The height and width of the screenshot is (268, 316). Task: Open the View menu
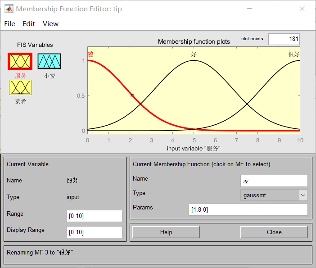tap(50, 24)
